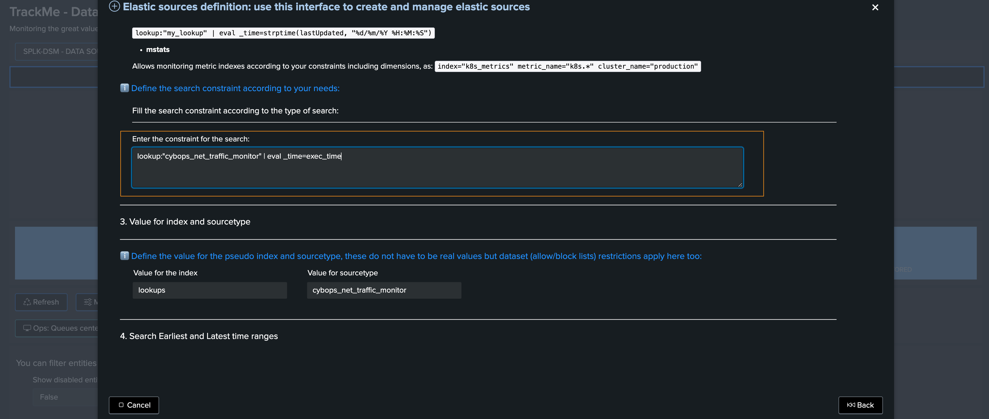Viewport: 989px width, 419px height.
Task: Click the Refresh button in background page
Action: (x=41, y=302)
